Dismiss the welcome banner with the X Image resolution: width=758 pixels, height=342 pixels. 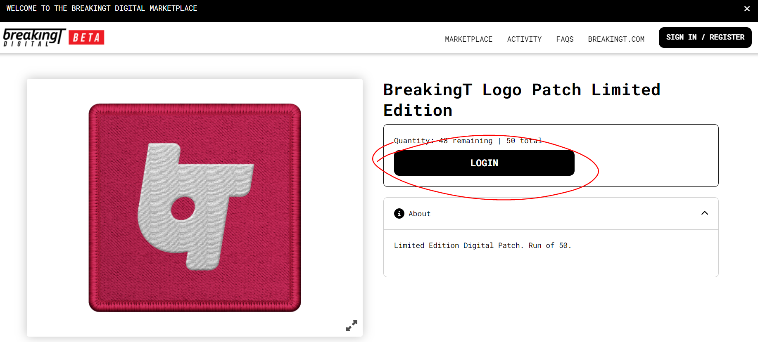747,9
